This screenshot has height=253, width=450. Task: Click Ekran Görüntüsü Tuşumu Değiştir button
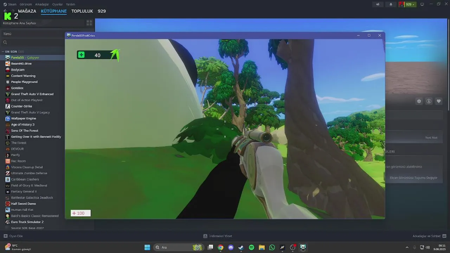click(413, 178)
